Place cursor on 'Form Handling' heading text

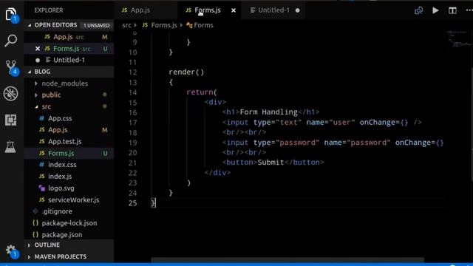[x=269, y=112]
